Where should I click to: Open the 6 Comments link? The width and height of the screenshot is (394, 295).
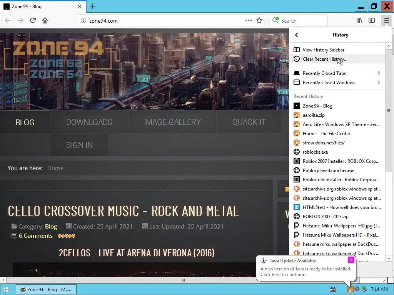pos(36,236)
